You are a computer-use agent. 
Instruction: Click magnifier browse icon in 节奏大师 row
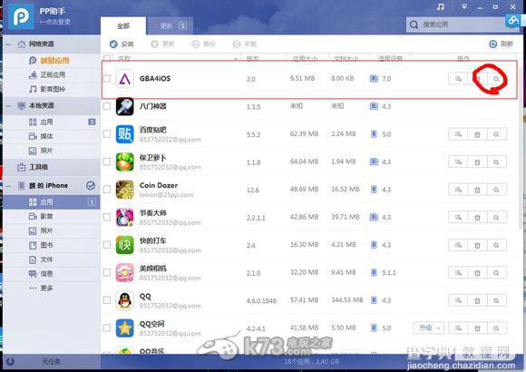tap(496, 218)
